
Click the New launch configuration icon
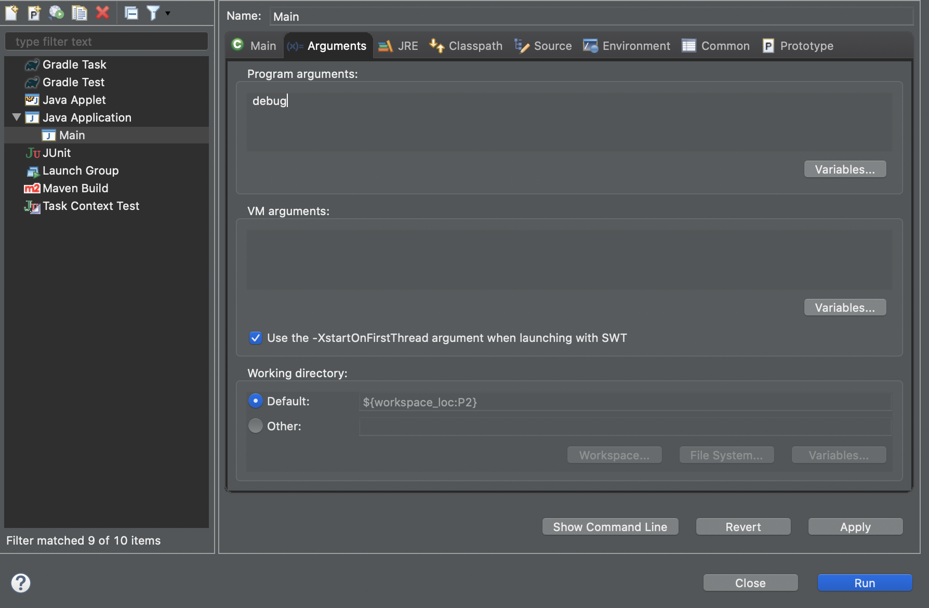(11, 12)
